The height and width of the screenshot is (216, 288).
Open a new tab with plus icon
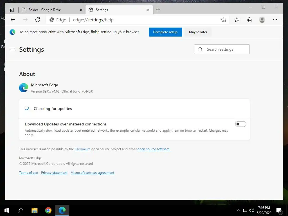pyautogui.click(x=158, y=10)
